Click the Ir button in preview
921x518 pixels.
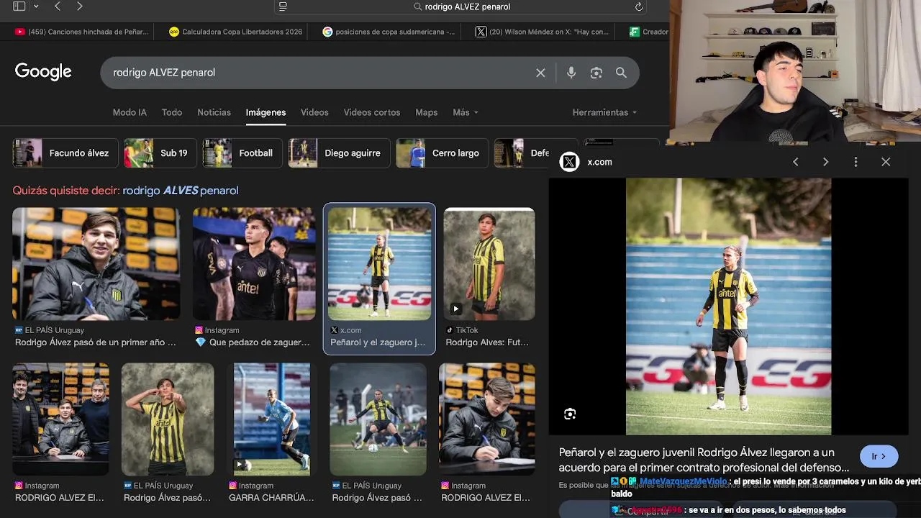pyautogui.click(x=879, y=456)
